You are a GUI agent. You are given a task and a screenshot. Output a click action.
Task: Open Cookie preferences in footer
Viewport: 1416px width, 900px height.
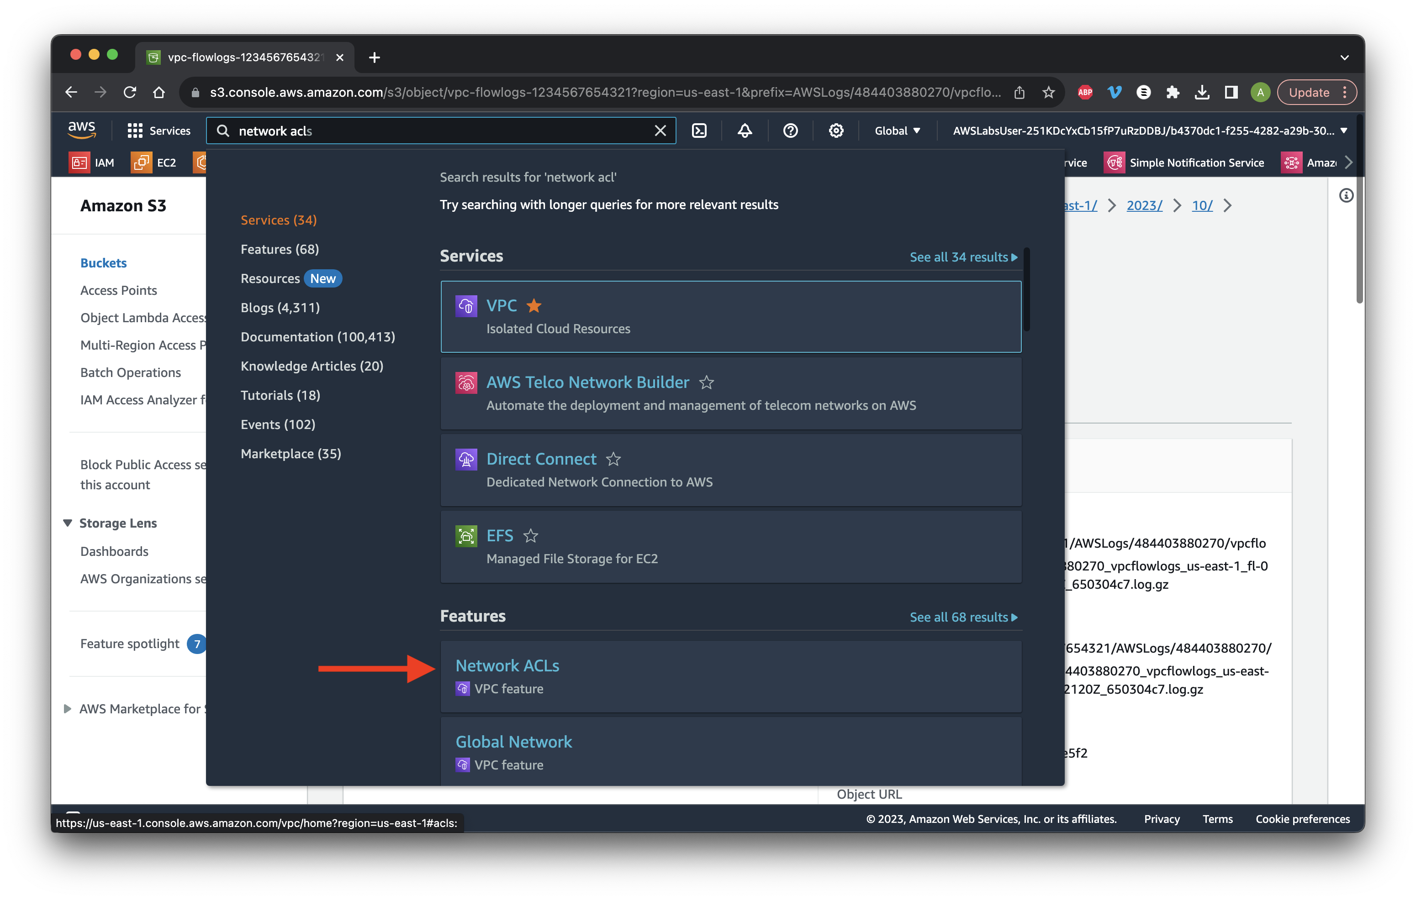tap(1302, 818)
